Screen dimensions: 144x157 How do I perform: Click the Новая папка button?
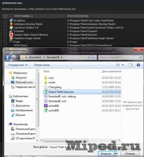coord(42,65)
